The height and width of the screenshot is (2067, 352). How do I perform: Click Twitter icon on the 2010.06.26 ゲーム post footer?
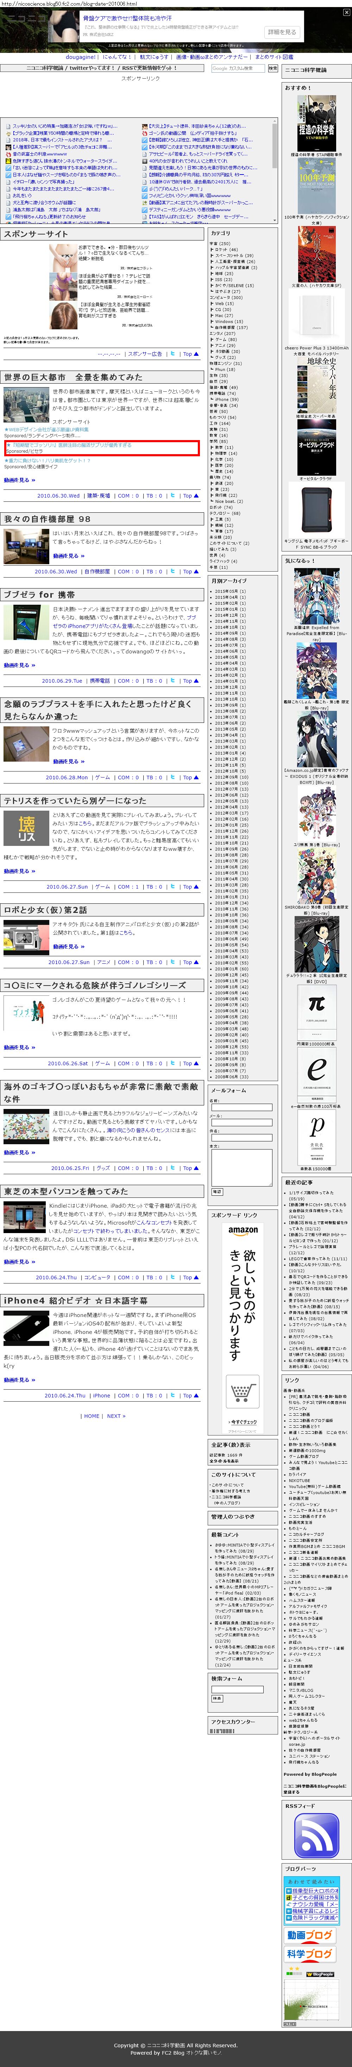point(172,1063)
